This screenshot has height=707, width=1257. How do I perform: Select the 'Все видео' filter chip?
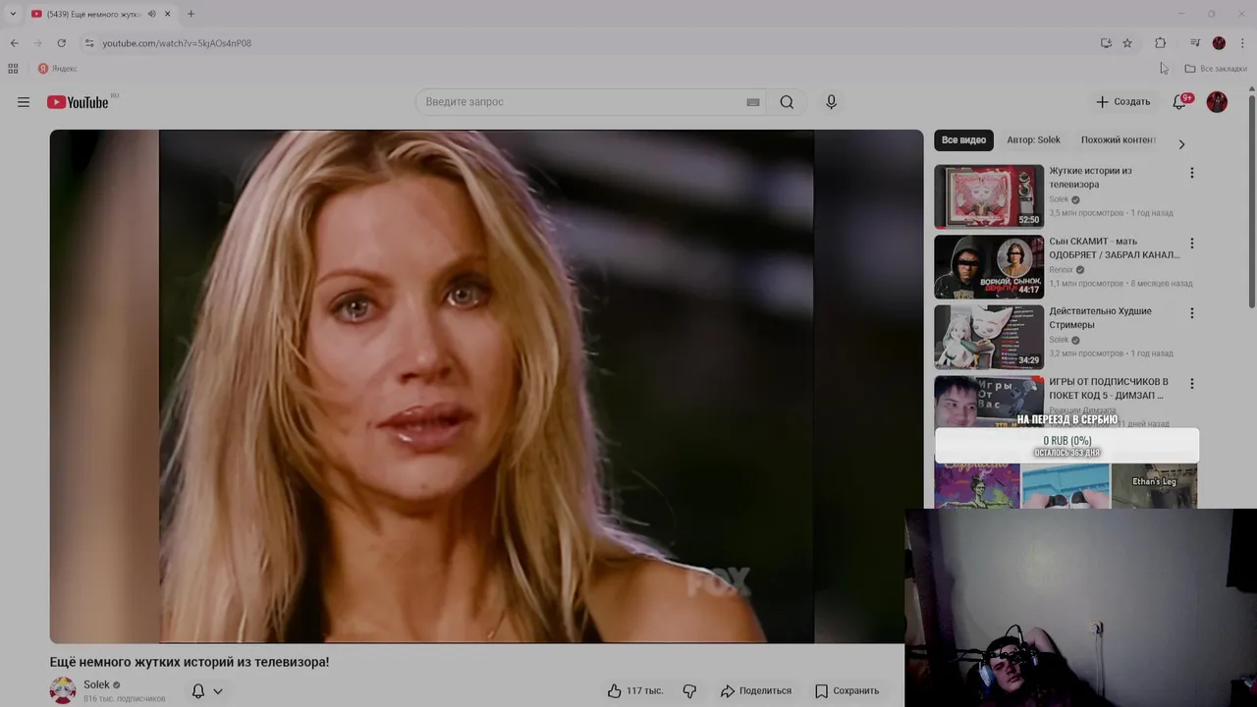[x=963, y=140]
